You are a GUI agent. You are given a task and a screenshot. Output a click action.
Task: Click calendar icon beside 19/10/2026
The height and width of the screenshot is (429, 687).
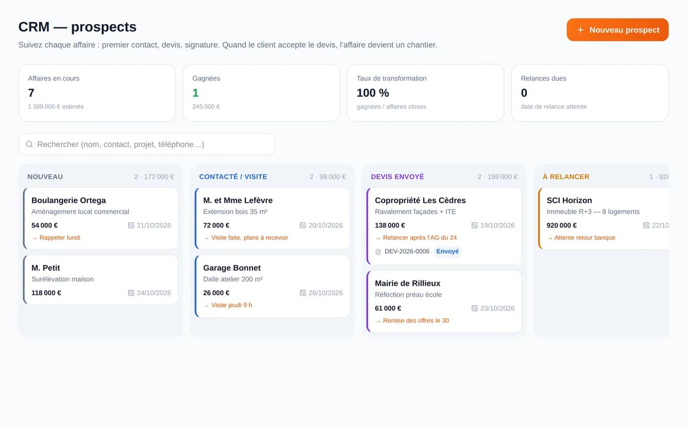475,226
